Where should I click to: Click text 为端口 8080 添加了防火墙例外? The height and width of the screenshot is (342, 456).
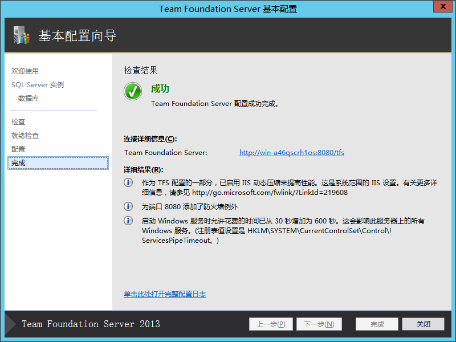pyautogui.click(x=190, y=206)
